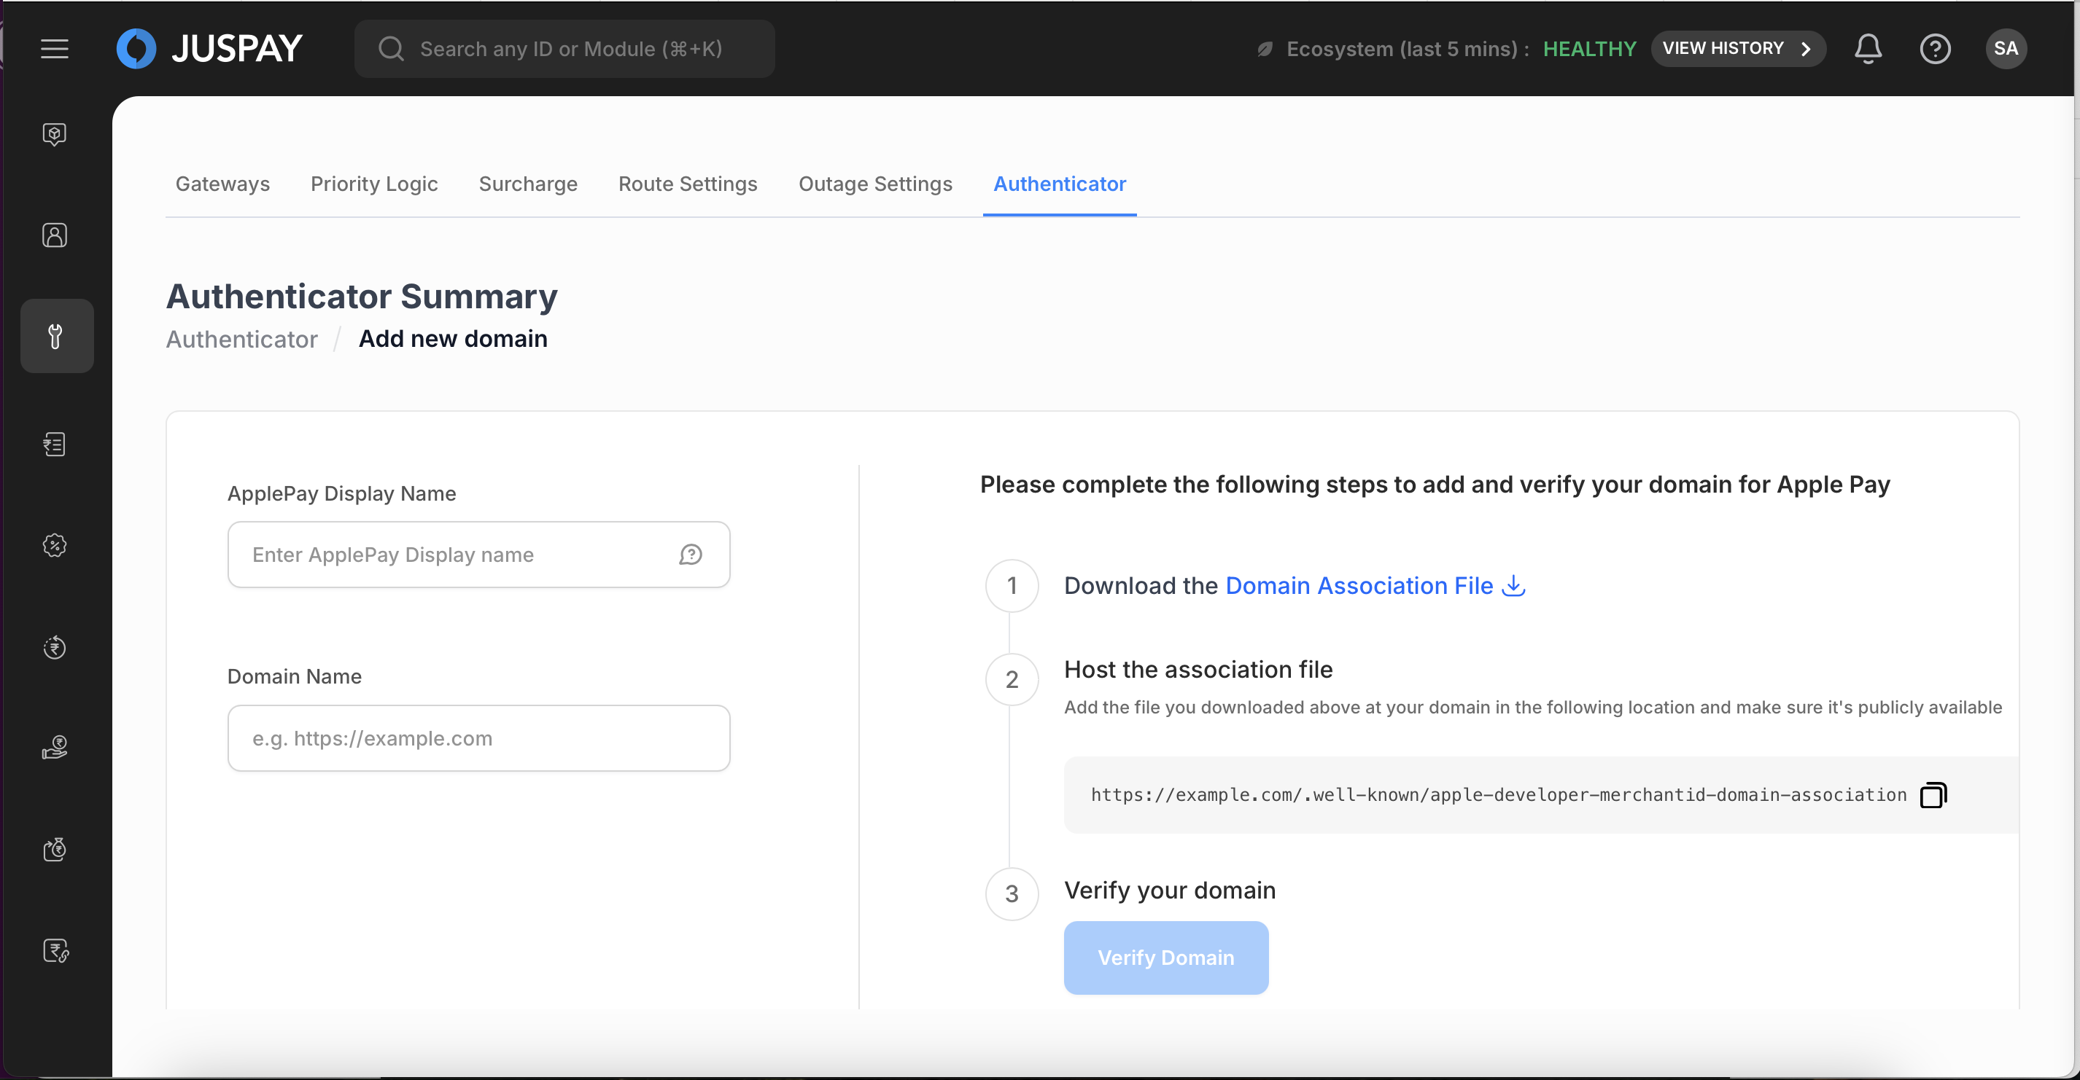Screen dimensions: 2080x1080
Task: Open the rupee list sidebar icon
Action: (54, 445)
